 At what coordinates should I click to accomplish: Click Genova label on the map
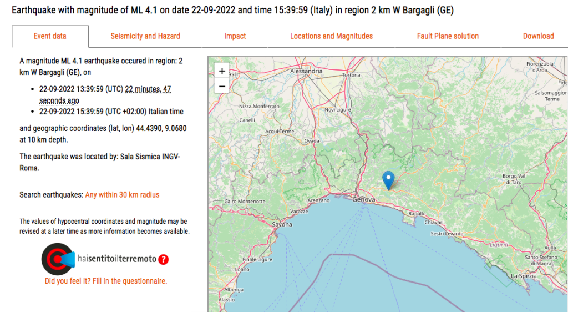(364, 199)
